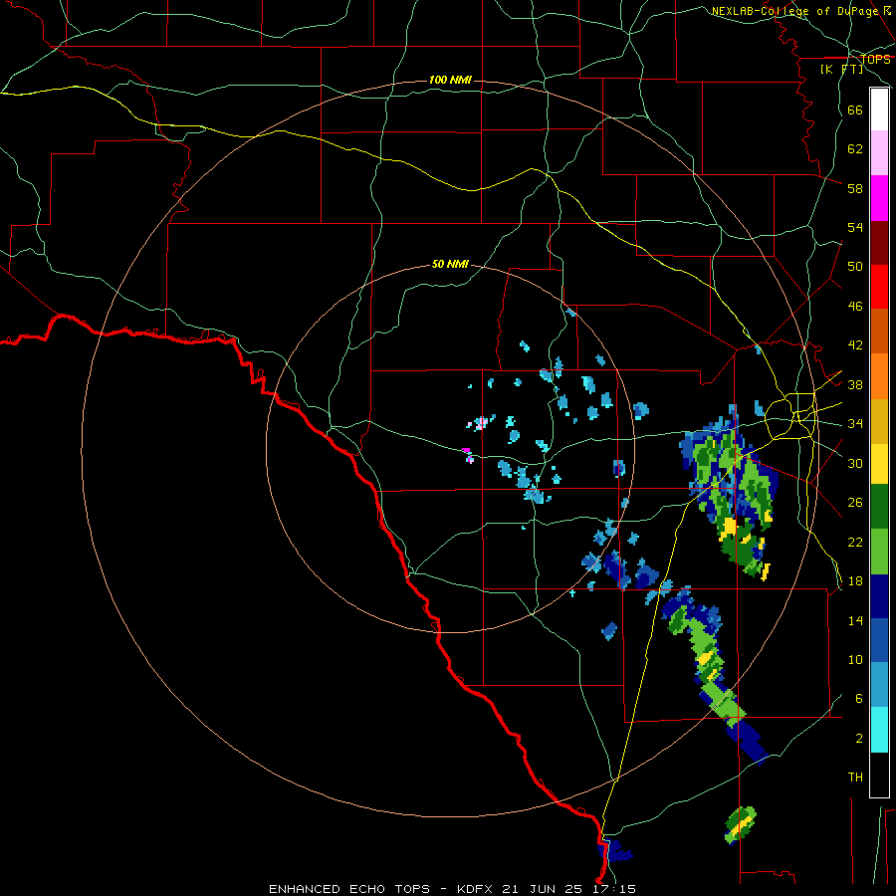Screen dimensions: 896x896
Task: Click the TOPS legend title
Action: point(875,59)
